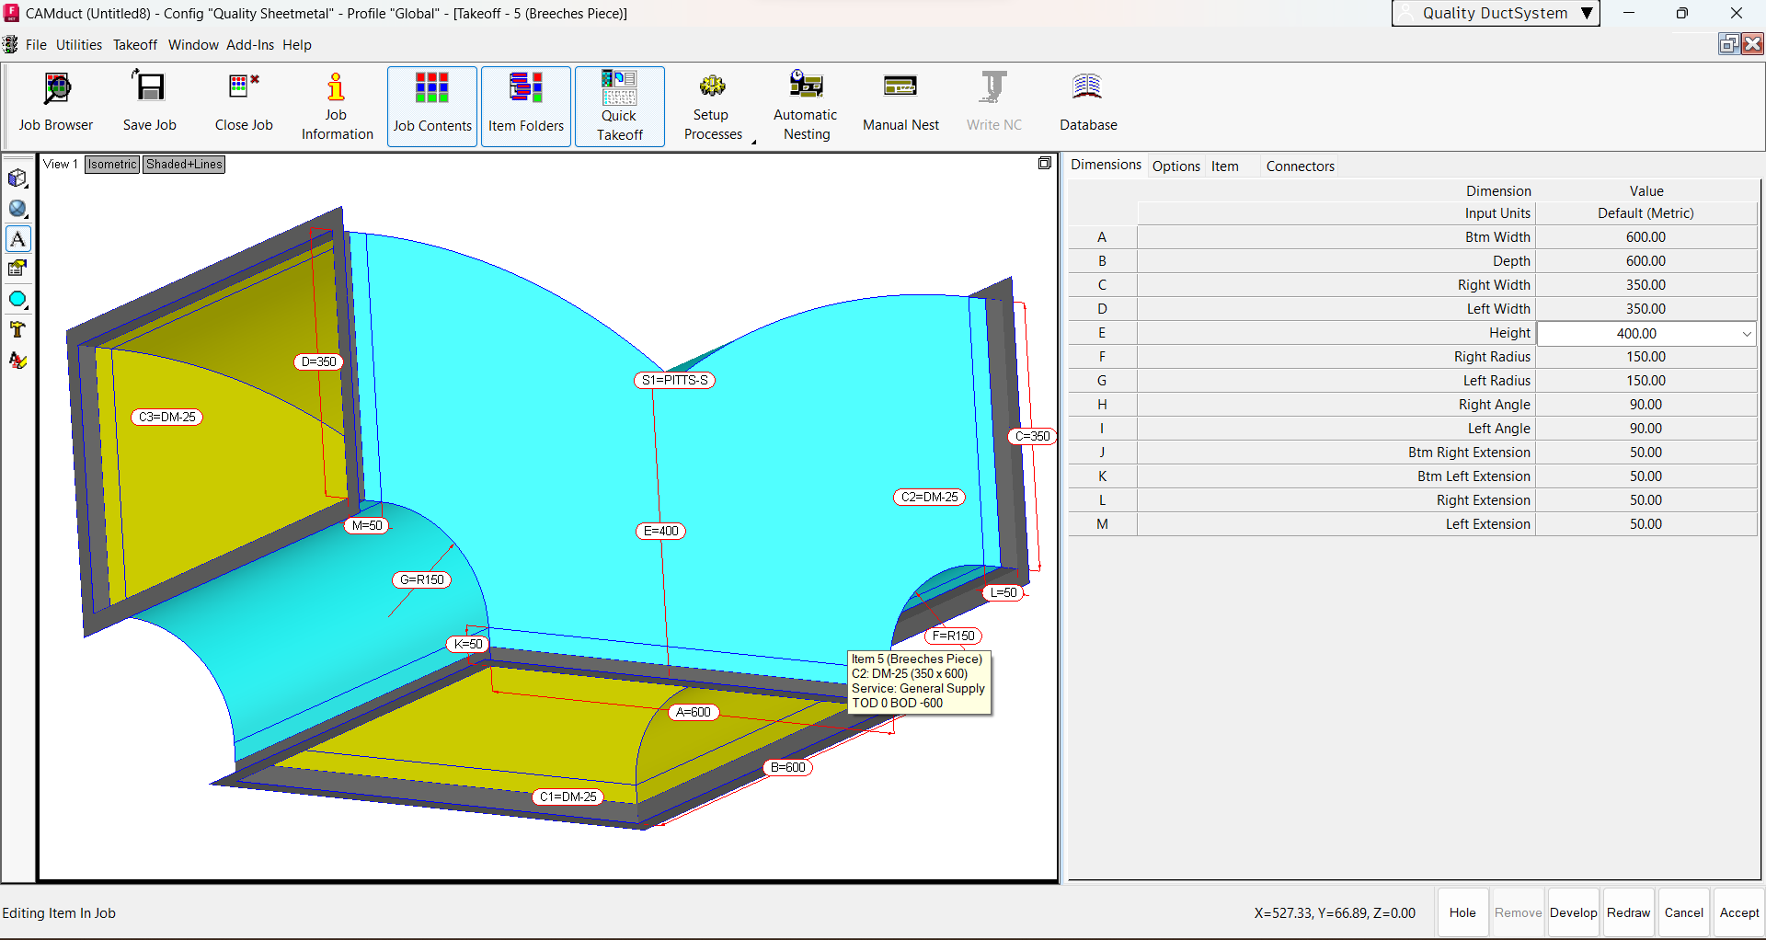
Task: Open the Job Browser
Action: [x=55, y=101]
